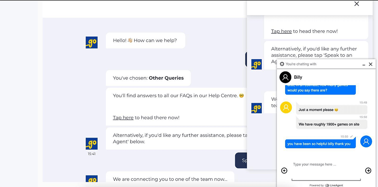
Task: Minimize the LiveAgent chat window
Action: [364, 64]
